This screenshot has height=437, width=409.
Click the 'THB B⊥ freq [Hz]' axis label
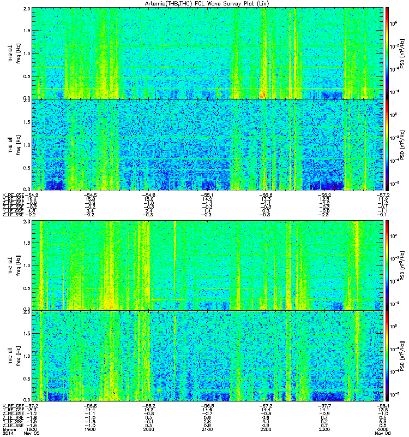click(15, 53)
